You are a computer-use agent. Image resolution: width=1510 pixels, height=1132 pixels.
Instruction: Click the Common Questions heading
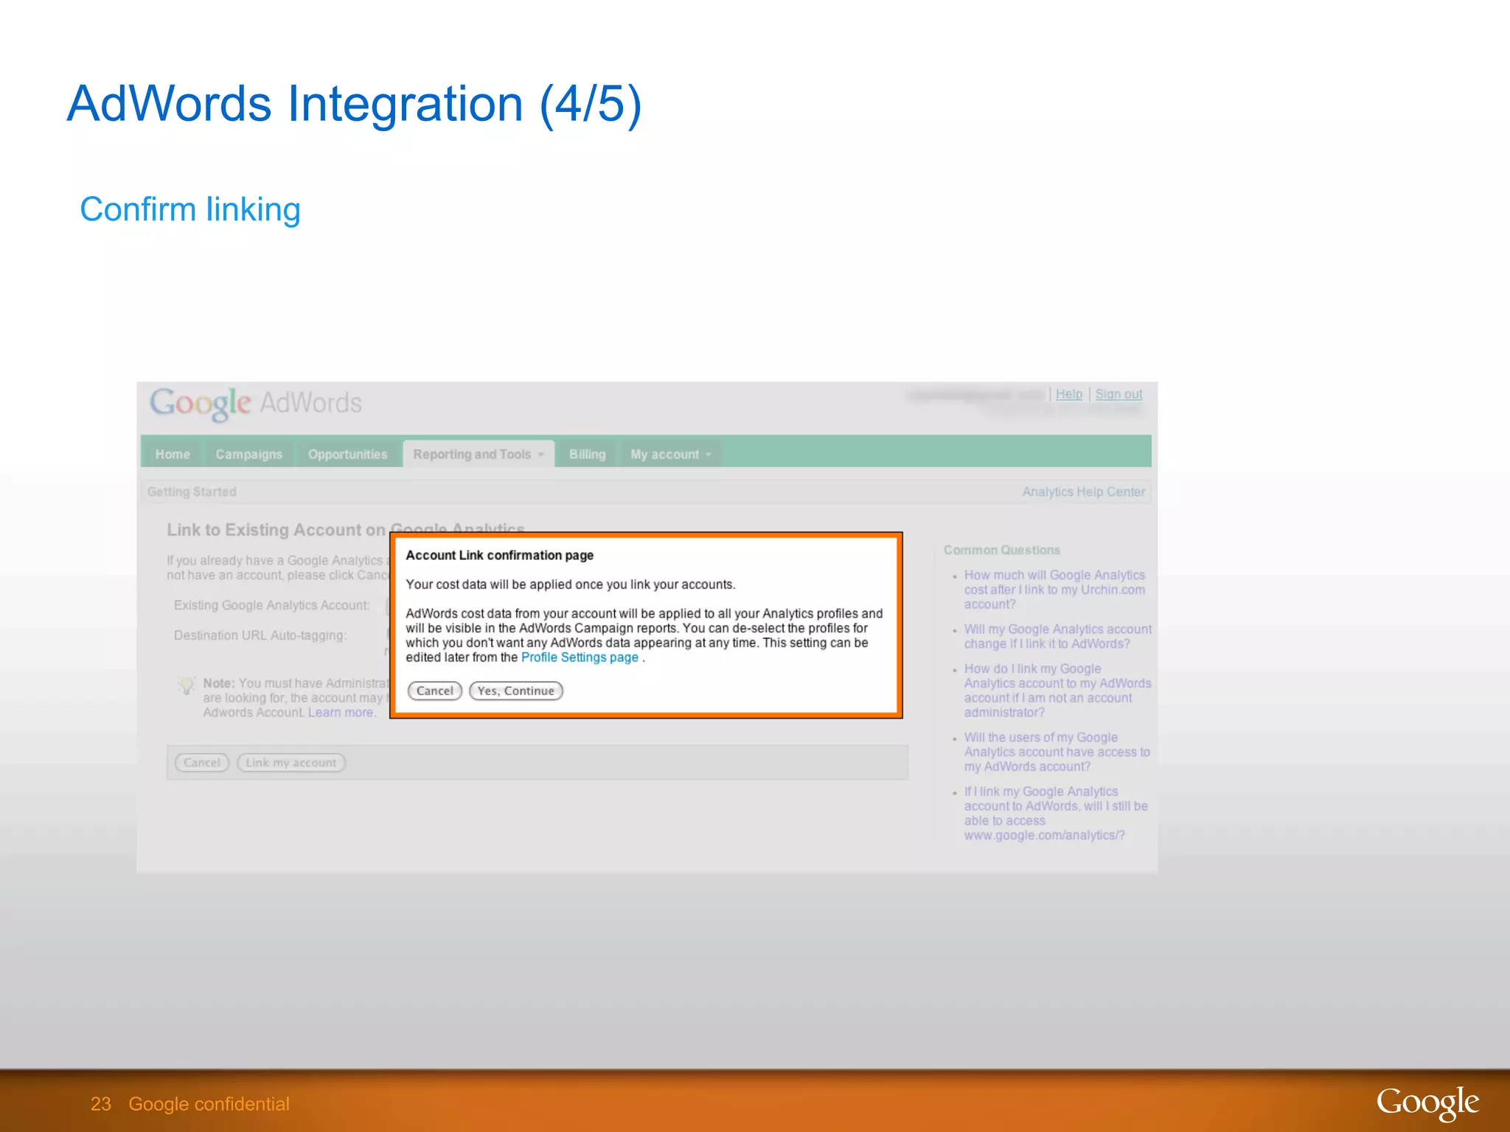(1002, 550)
